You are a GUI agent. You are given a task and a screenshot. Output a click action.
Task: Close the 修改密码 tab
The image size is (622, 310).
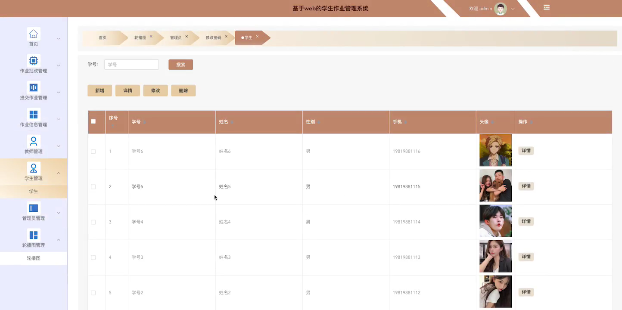tap(226, 37)
